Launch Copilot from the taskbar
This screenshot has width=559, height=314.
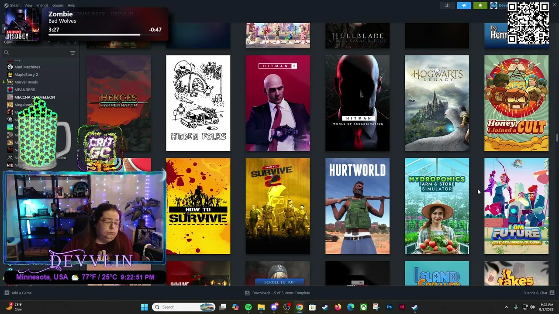(235, 307)
